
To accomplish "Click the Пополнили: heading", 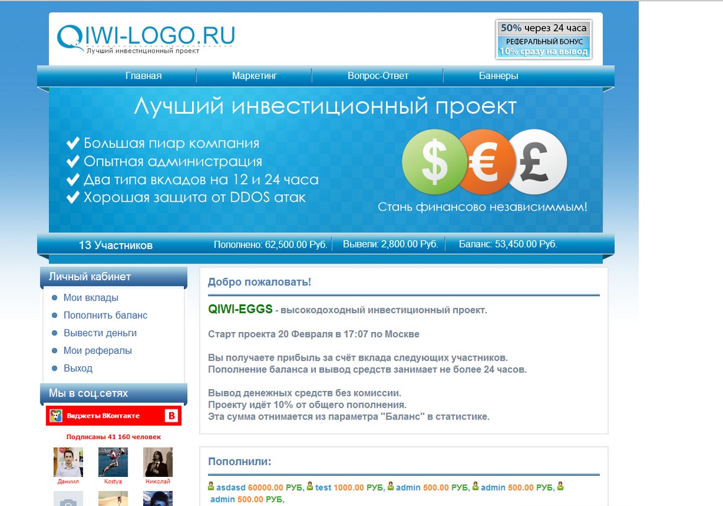I will (x=240, y=461).
